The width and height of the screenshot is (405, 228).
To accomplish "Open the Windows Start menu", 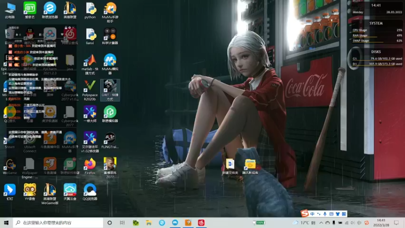I will pos(6,222).
